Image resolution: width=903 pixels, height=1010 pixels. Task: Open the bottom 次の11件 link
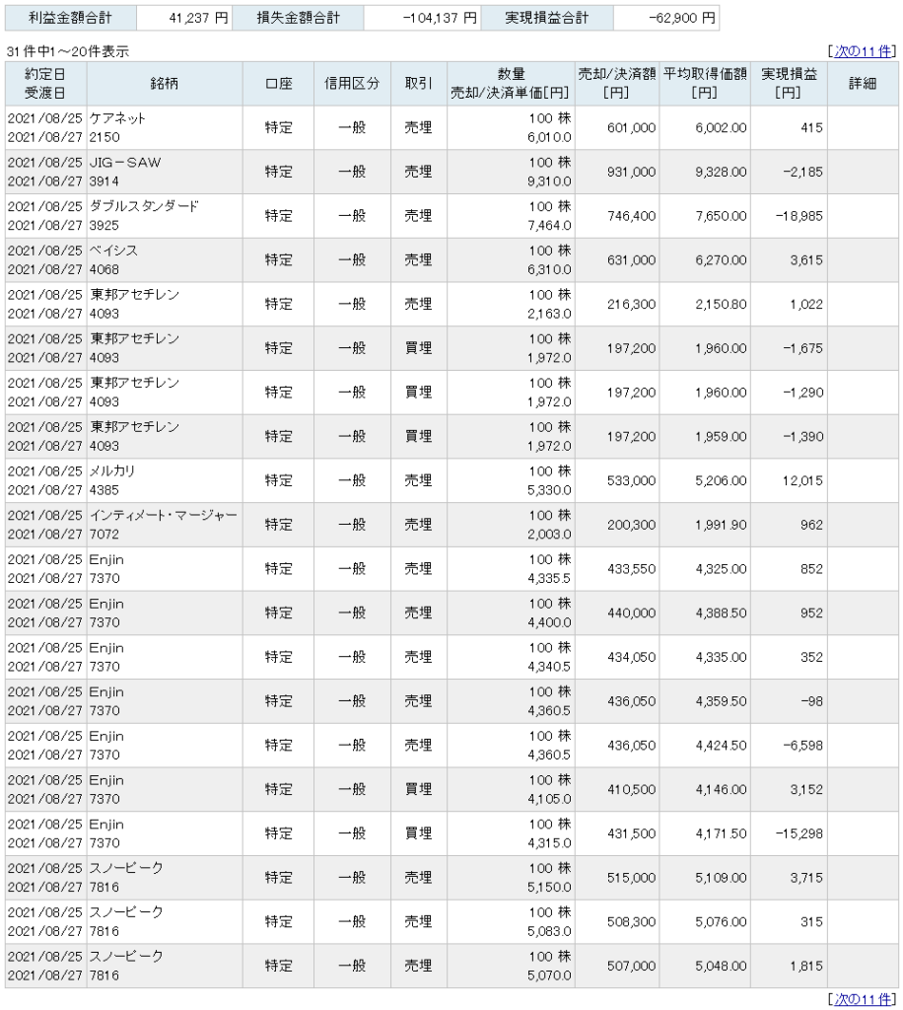click(x=864, y=999)
